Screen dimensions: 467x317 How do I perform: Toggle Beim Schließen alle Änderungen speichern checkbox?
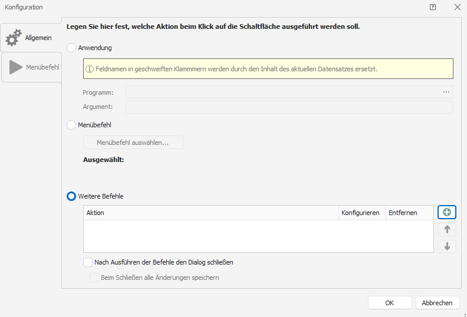tap(94, 278)
